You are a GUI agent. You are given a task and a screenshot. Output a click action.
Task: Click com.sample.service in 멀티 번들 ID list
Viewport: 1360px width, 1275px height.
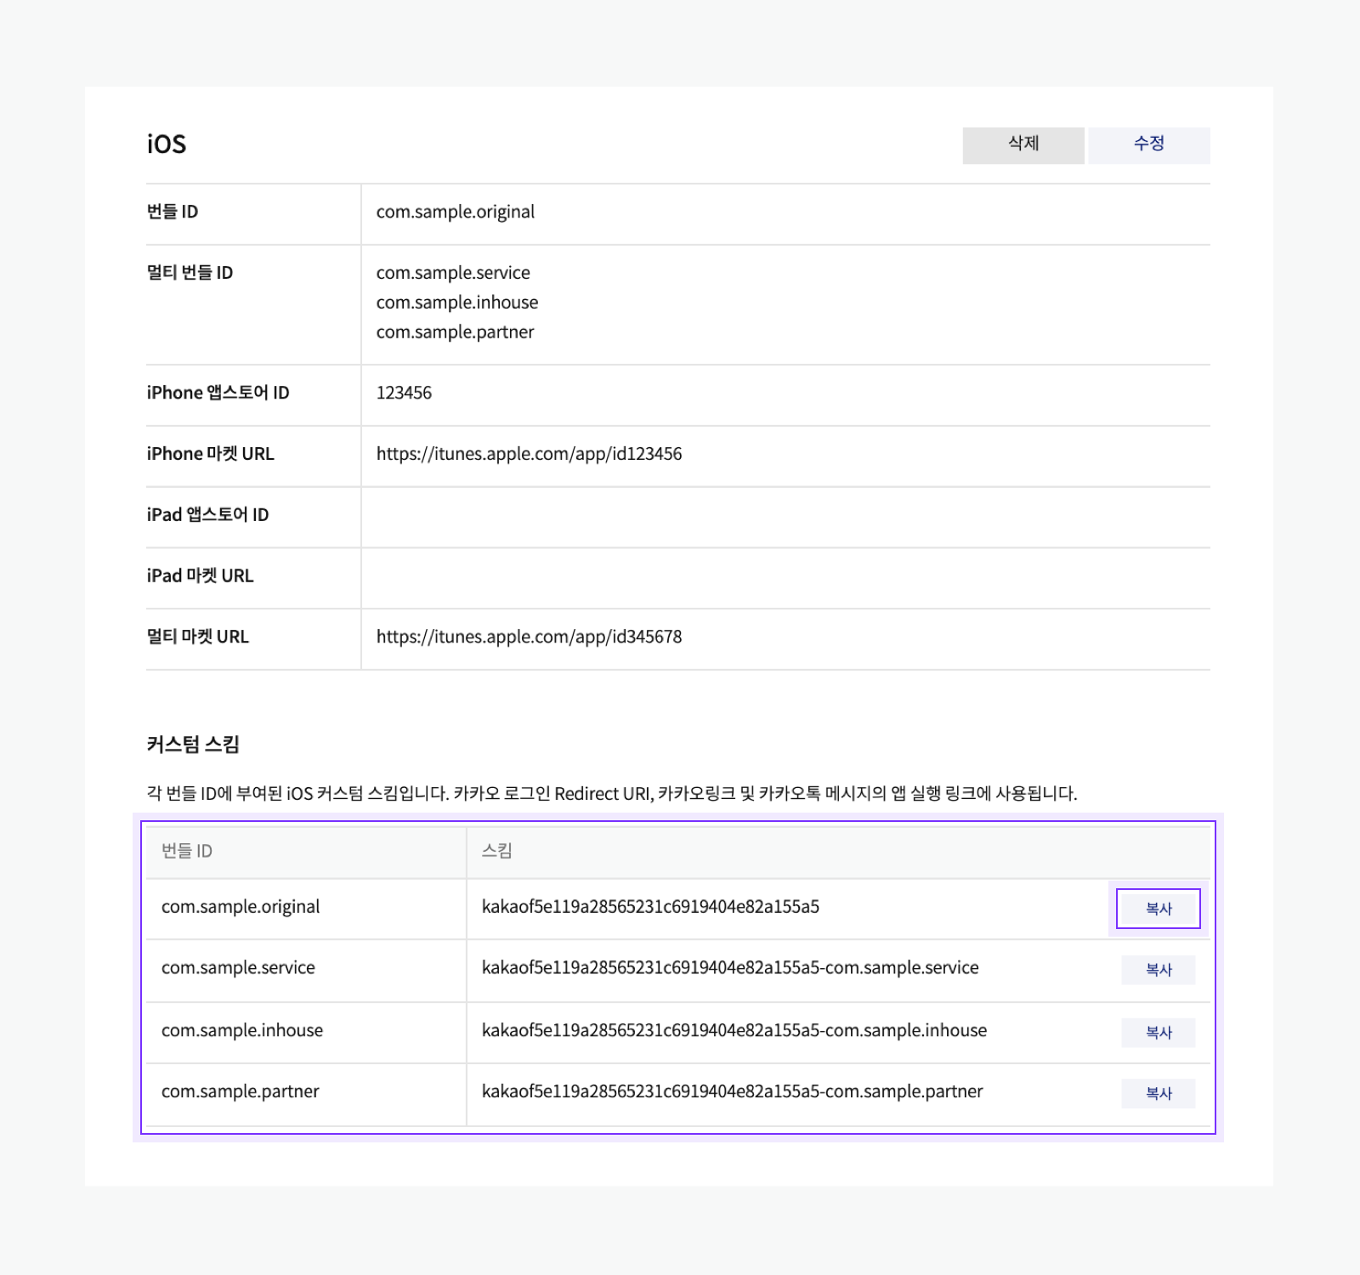tap(453, 273)
